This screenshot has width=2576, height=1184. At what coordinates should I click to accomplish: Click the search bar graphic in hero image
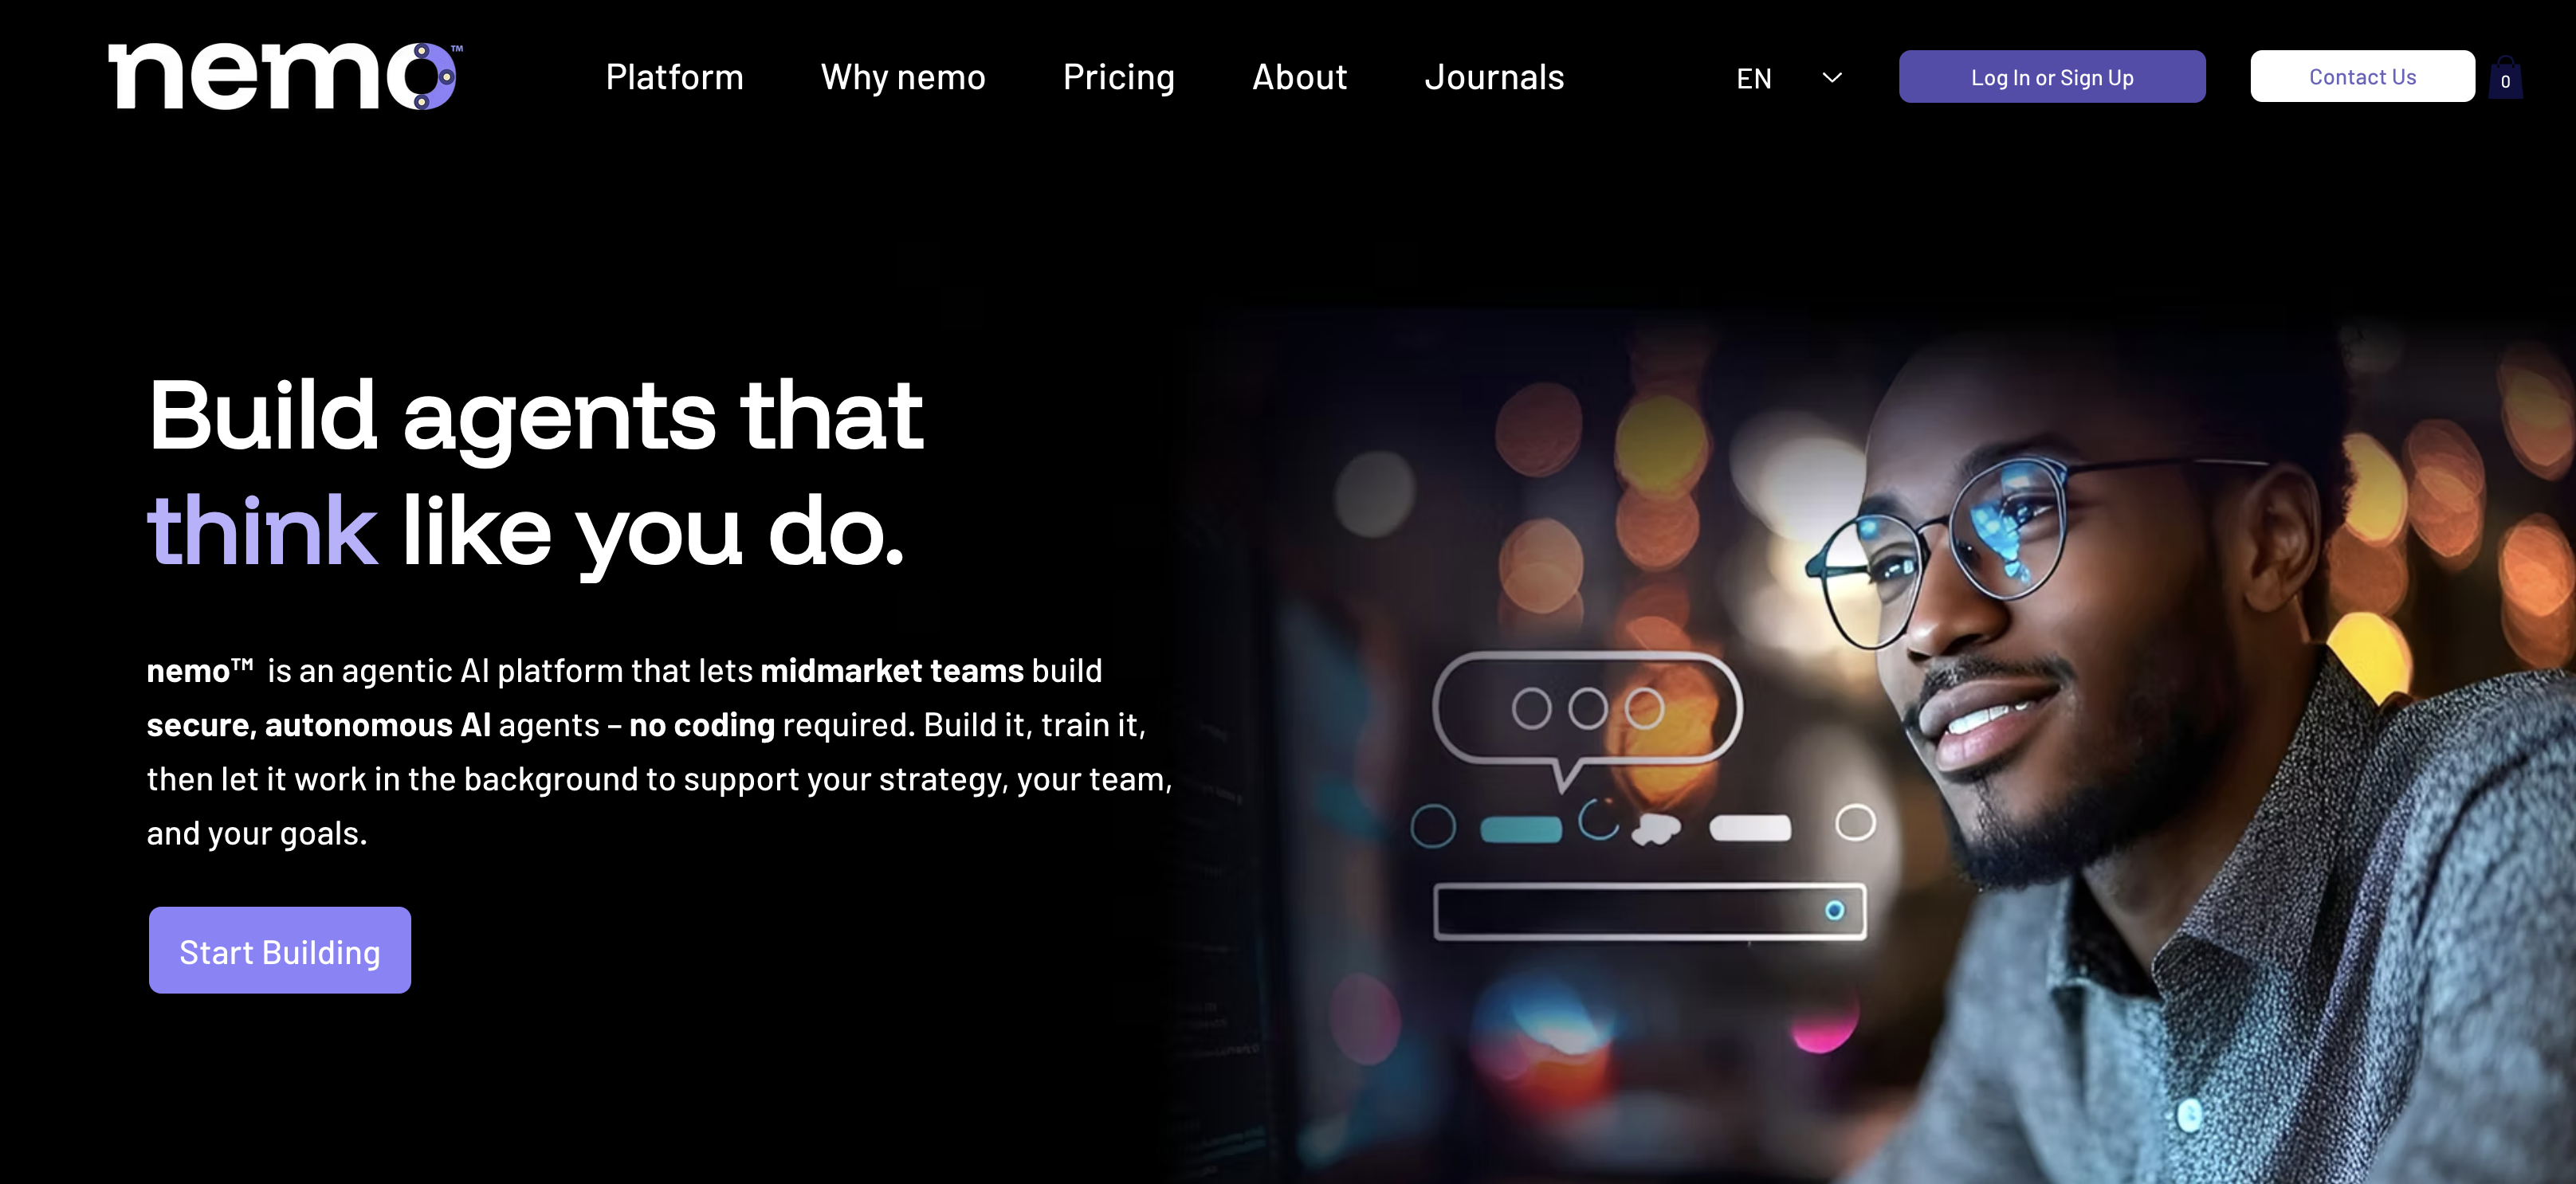tap(1650, 911)
